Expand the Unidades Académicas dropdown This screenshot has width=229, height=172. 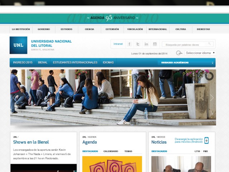[186, 63]
